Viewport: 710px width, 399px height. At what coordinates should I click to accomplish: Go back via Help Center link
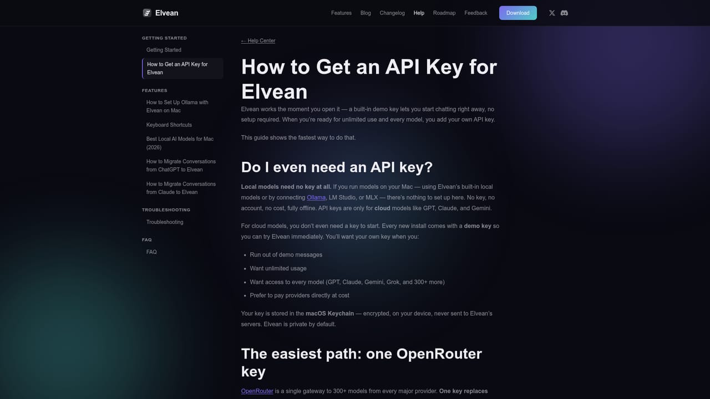(x=258, y=40)
